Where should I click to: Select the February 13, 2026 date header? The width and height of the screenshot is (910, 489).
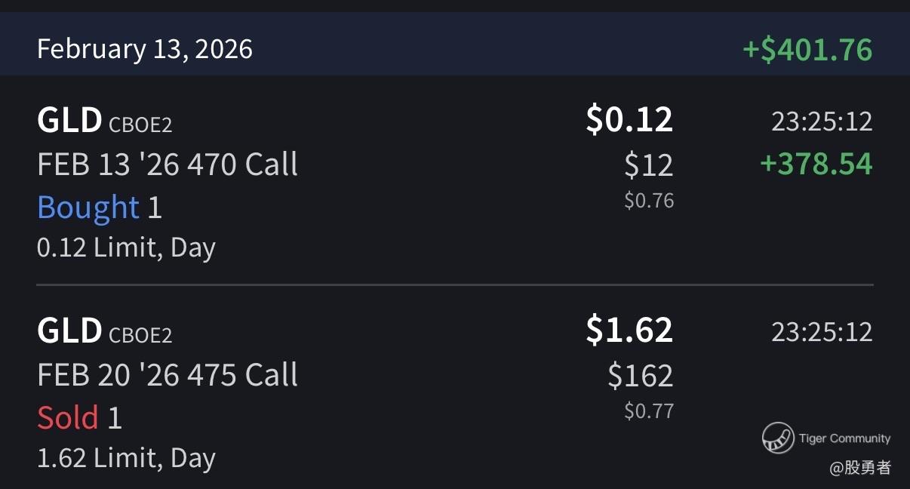pos(145,49)
